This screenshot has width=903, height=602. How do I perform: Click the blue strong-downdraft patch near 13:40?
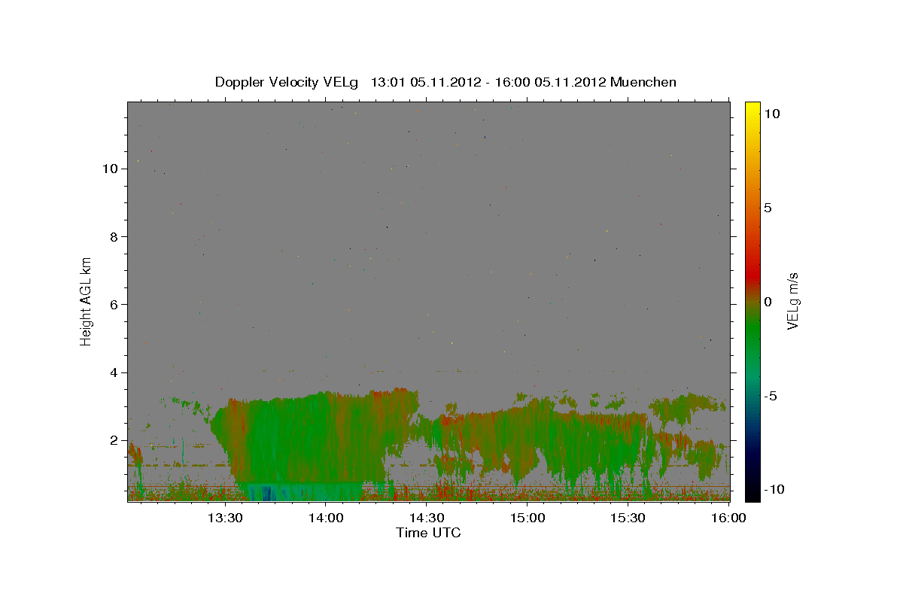coord(266,493)
